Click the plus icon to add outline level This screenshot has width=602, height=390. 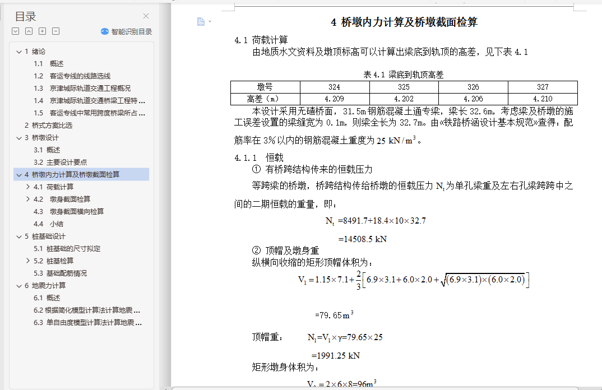[42, 31]
